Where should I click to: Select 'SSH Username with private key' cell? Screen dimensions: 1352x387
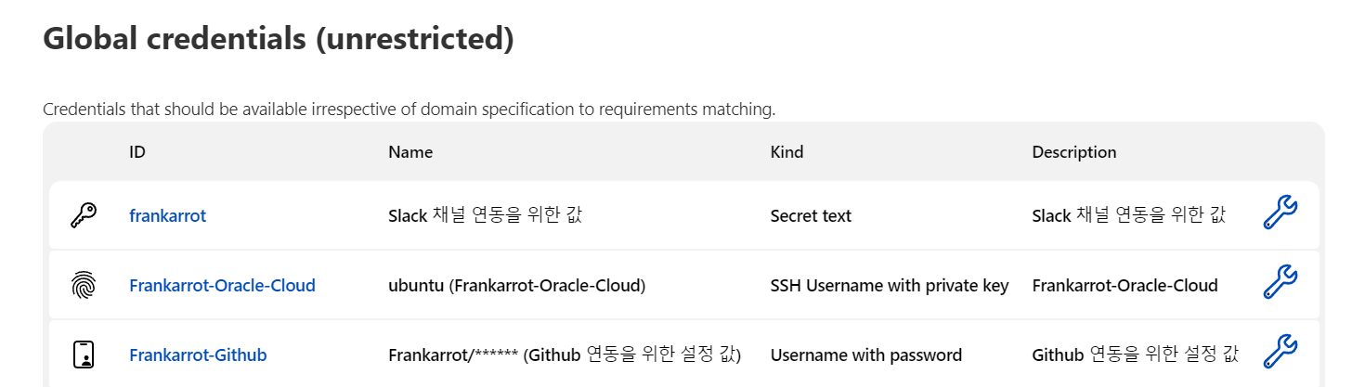click(890, 285)
